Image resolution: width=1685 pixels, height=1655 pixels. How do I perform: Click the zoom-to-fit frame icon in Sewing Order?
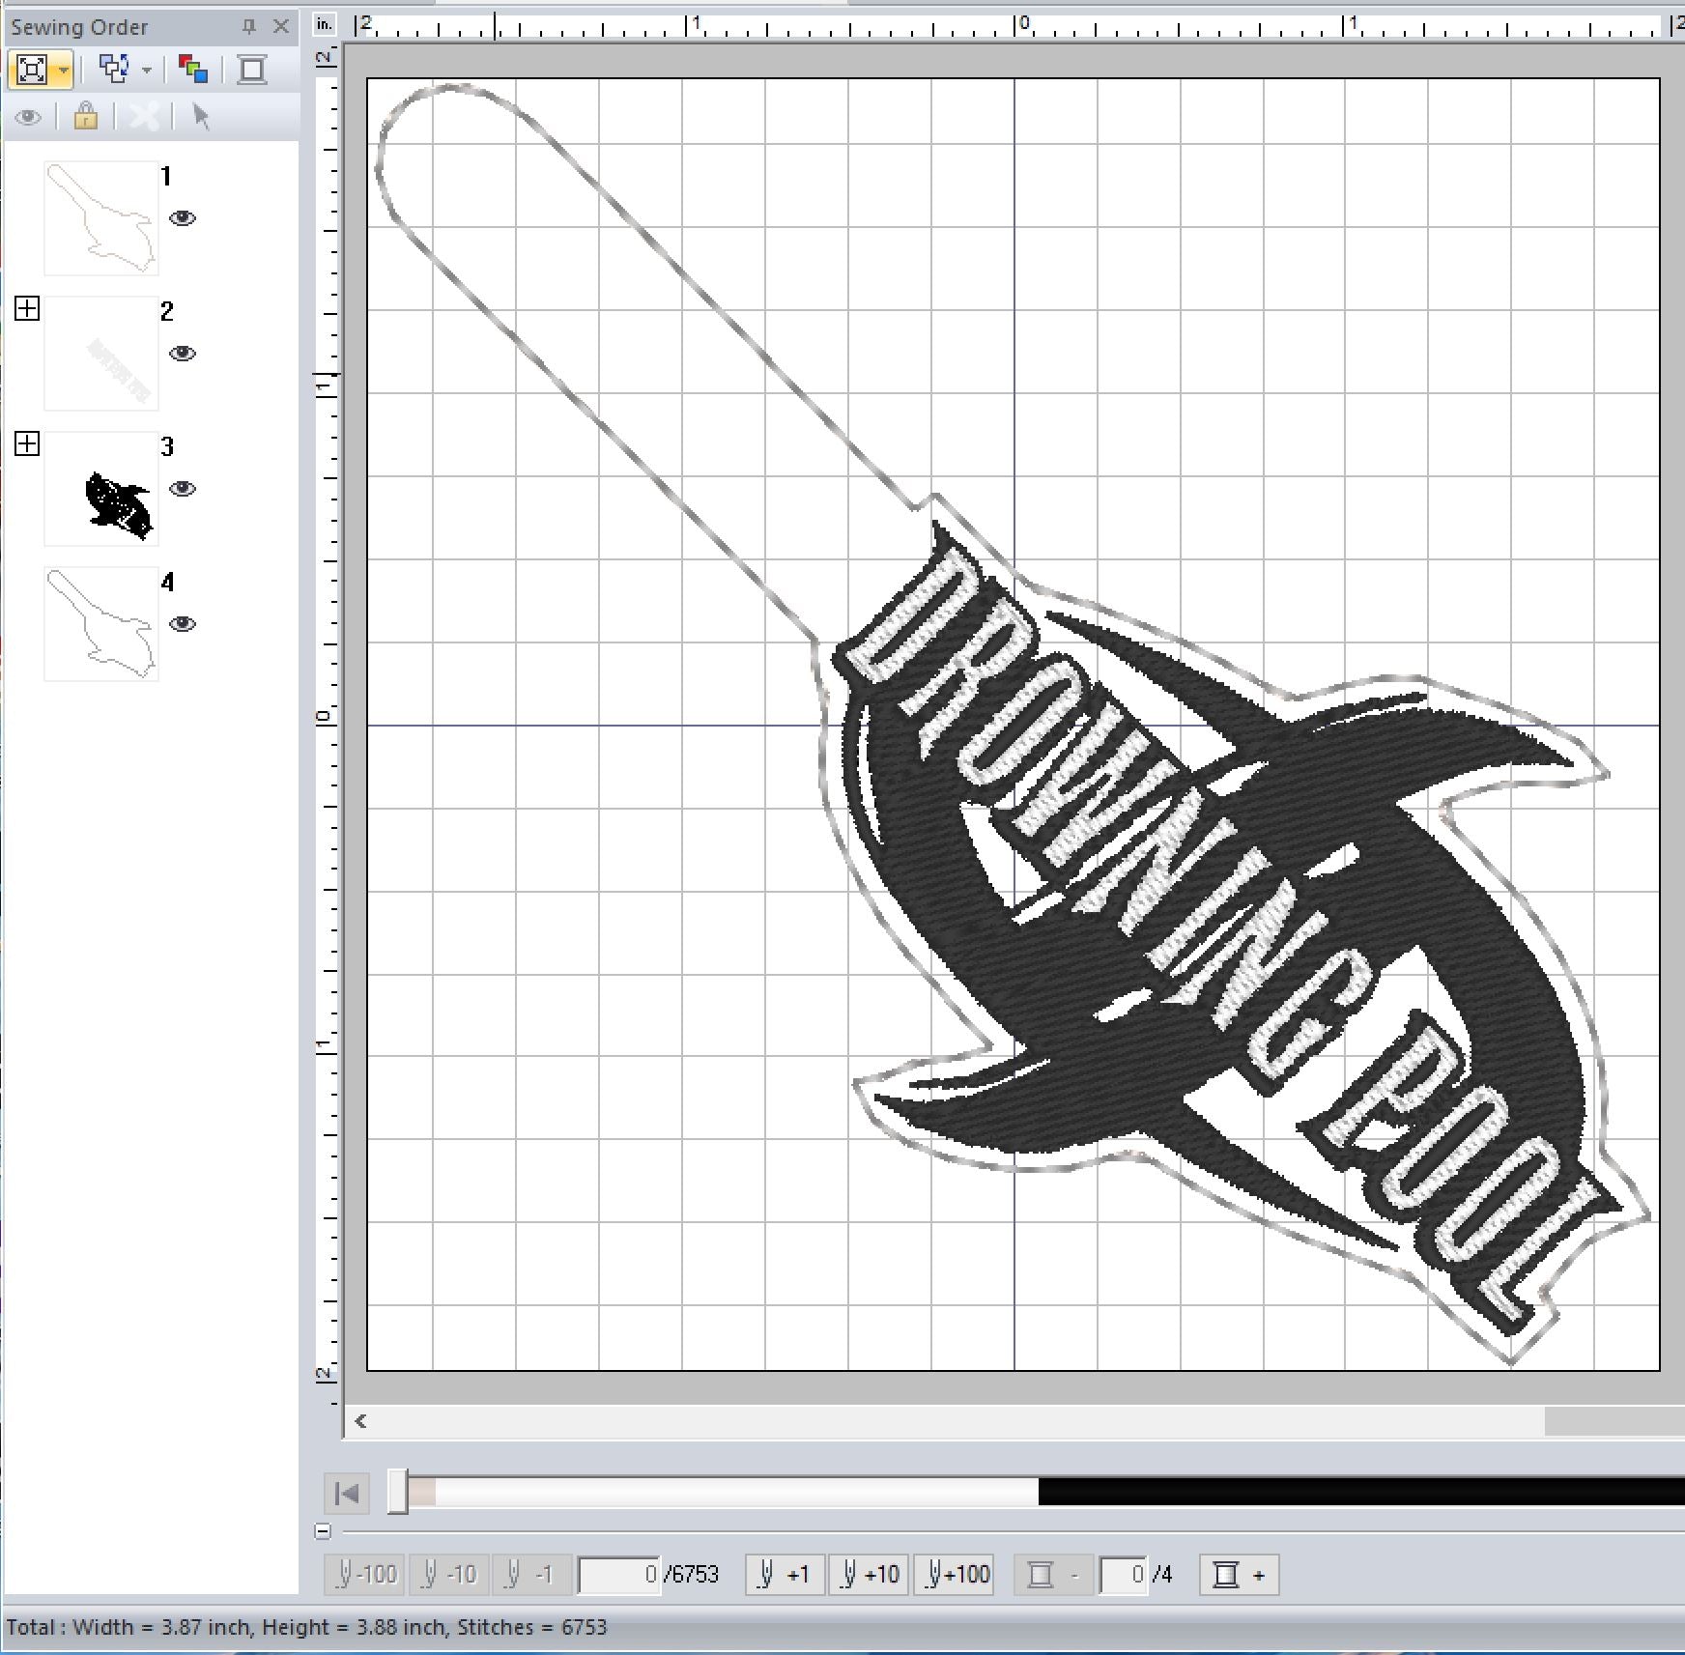click(31, 70)
